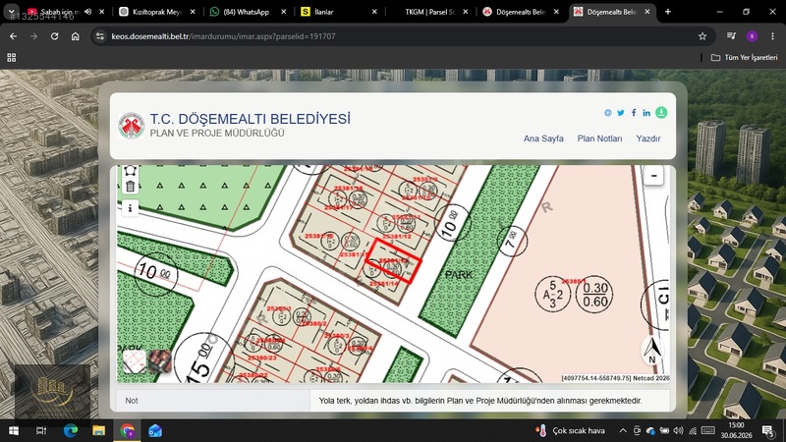Reload the current page
The image size is (786, 442).
[x=54, y=36]
